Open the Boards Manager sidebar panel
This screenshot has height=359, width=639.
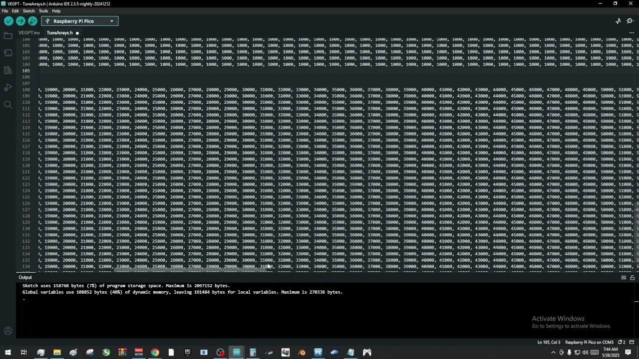point(8,53)
